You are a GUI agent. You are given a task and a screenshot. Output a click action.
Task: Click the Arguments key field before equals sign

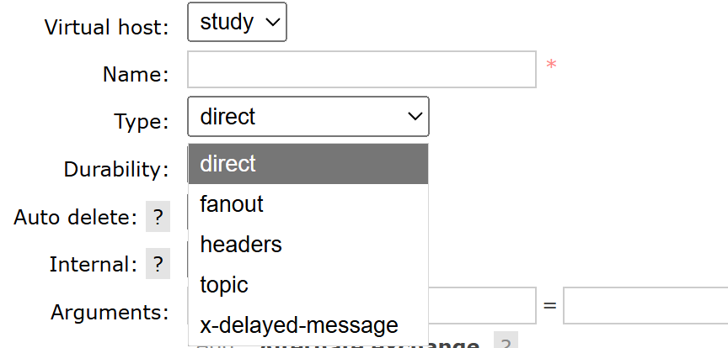(x=482, y=305)
